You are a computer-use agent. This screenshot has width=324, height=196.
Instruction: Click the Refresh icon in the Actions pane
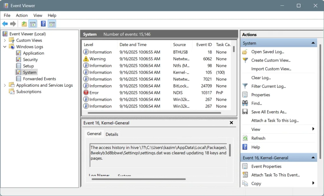click(x=245, y=138)
